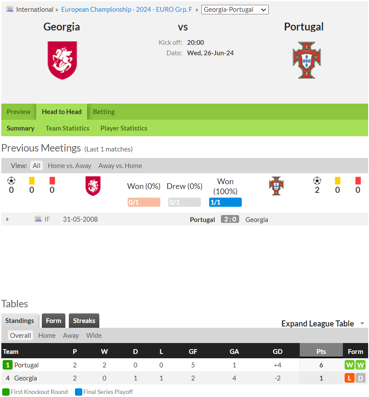
Task: Click Portugal's underlined W form badge
Action: click(360, 365)
